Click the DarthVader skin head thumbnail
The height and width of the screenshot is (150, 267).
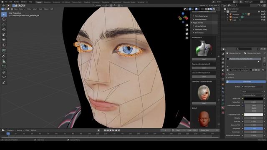point(204,92)
